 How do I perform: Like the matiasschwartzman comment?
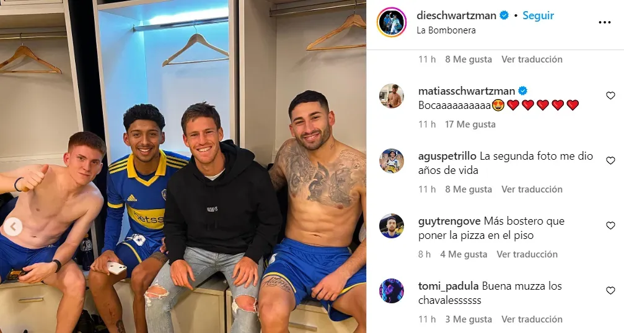(610, 96)
